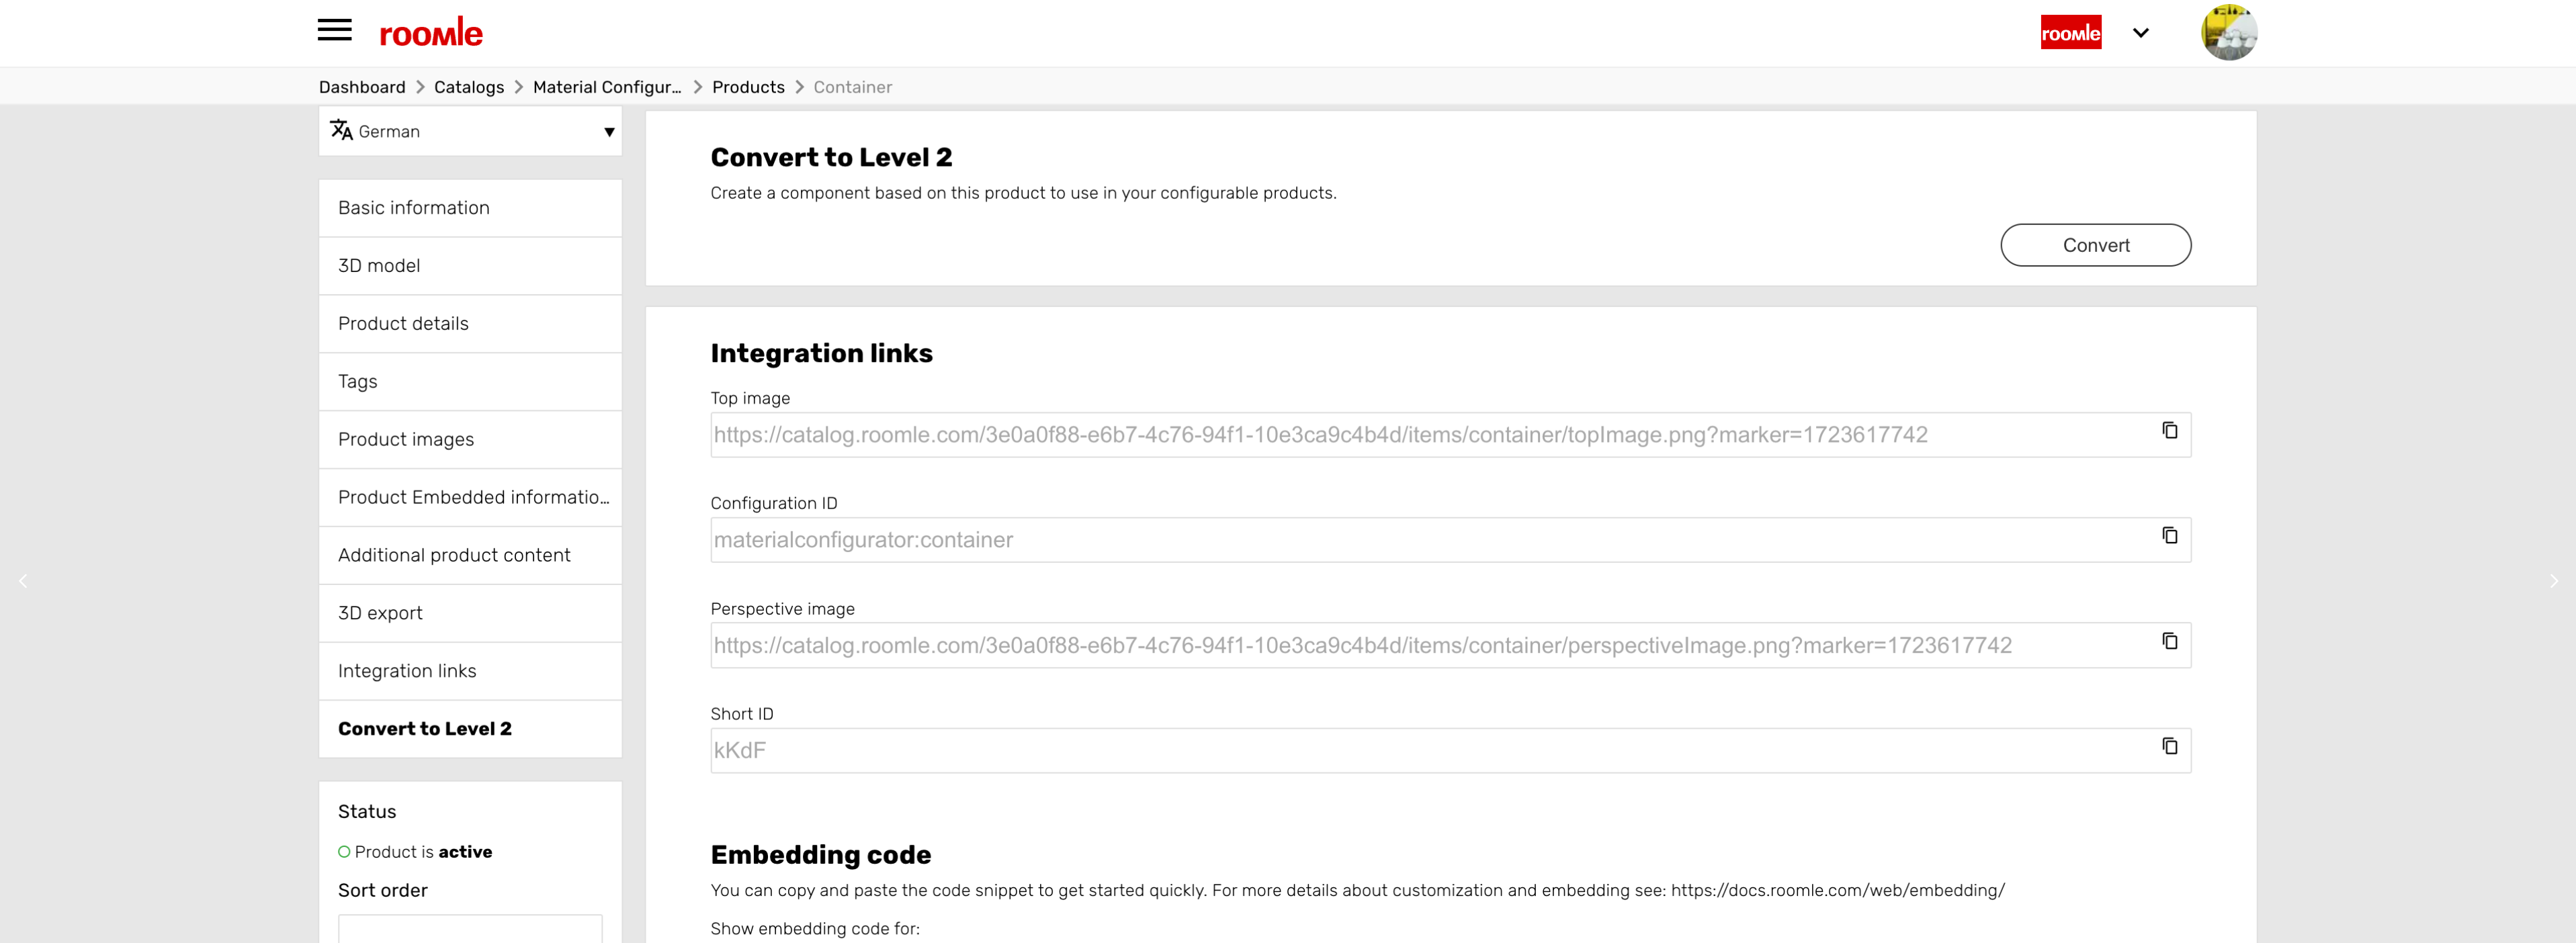Click the translate language icon
The width and height of the screenshot is (2576, 943).
coord(341,131)
